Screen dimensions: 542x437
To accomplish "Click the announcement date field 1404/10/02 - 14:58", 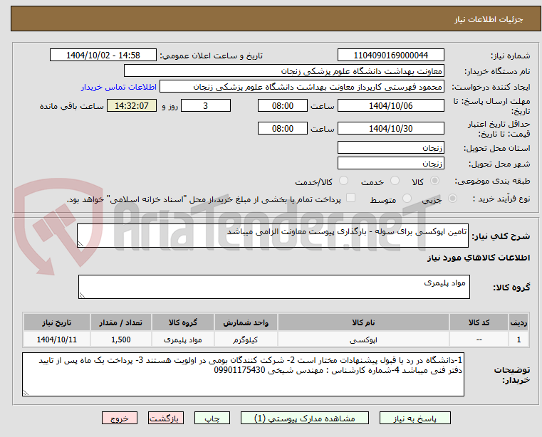I will [x=103, y=56].
